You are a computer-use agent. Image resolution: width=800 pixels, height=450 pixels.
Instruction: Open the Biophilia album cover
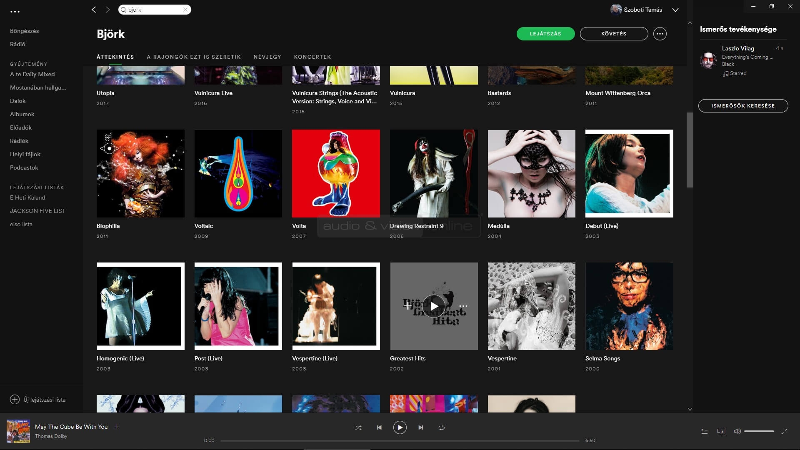pos(140,173)
